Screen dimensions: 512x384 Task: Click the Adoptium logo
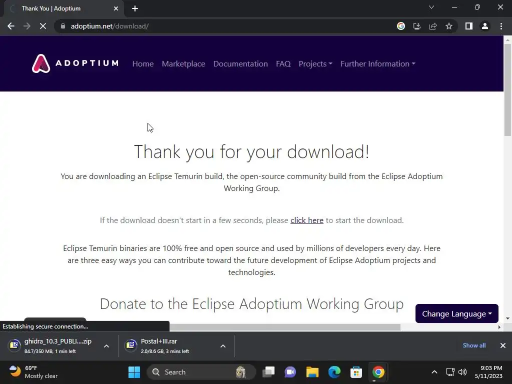click(x=75, y=63)
